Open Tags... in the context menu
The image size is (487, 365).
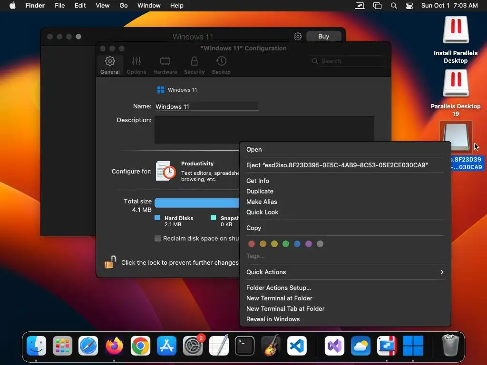tap(255, 256)
